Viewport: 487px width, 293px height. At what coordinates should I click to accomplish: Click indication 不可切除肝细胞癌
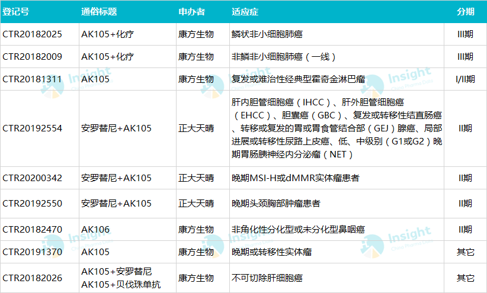tap(267, 278)
